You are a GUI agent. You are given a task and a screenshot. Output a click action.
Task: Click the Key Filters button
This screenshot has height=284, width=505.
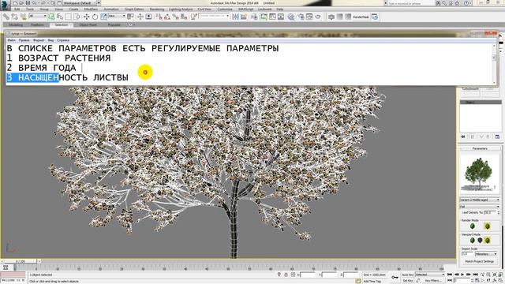tap(433, 281)
